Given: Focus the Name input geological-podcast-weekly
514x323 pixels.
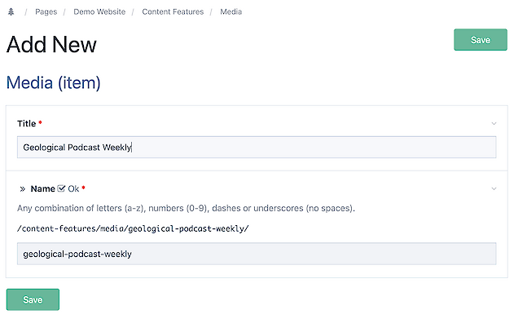Looking at the screenshot, I should click(257, 254).
